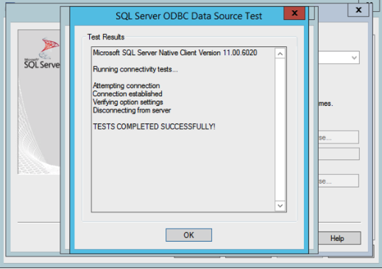Click the Attempting connection text line
This screenshot has width=382, height=269.
tap(127, 86)
